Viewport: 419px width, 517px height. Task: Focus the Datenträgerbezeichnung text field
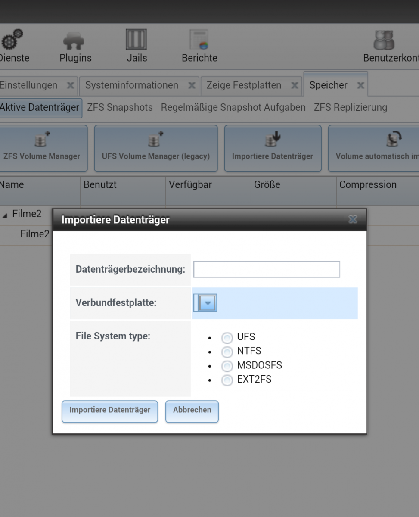(x=267, y=269)
